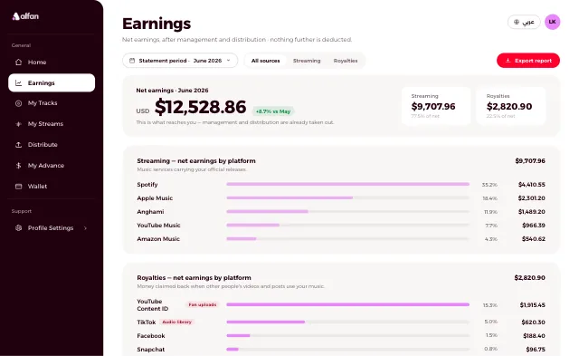This screenshot has width=579, height=356.
Task: Click the Export report button
Action: pos(528,61)
